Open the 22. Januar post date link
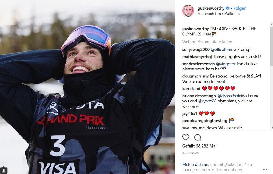 191,153
